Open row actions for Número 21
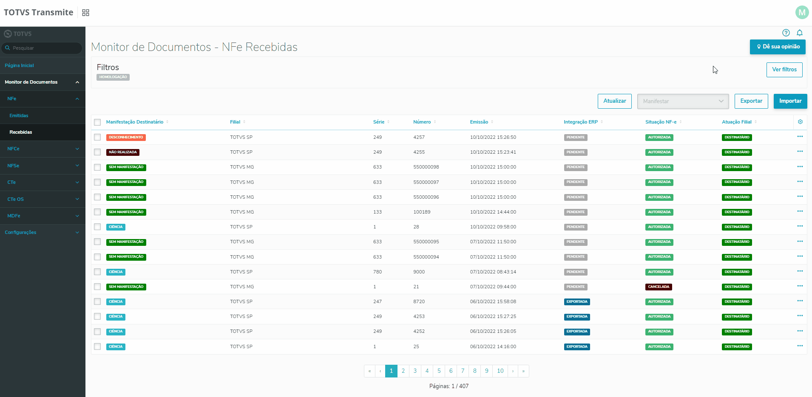 point(800,286)
